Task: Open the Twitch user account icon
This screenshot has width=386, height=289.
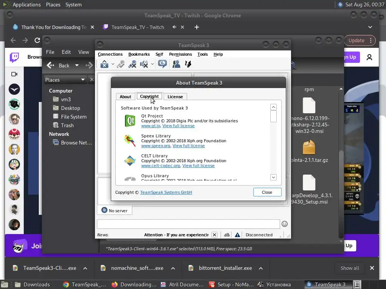Action: pos(369,57)
